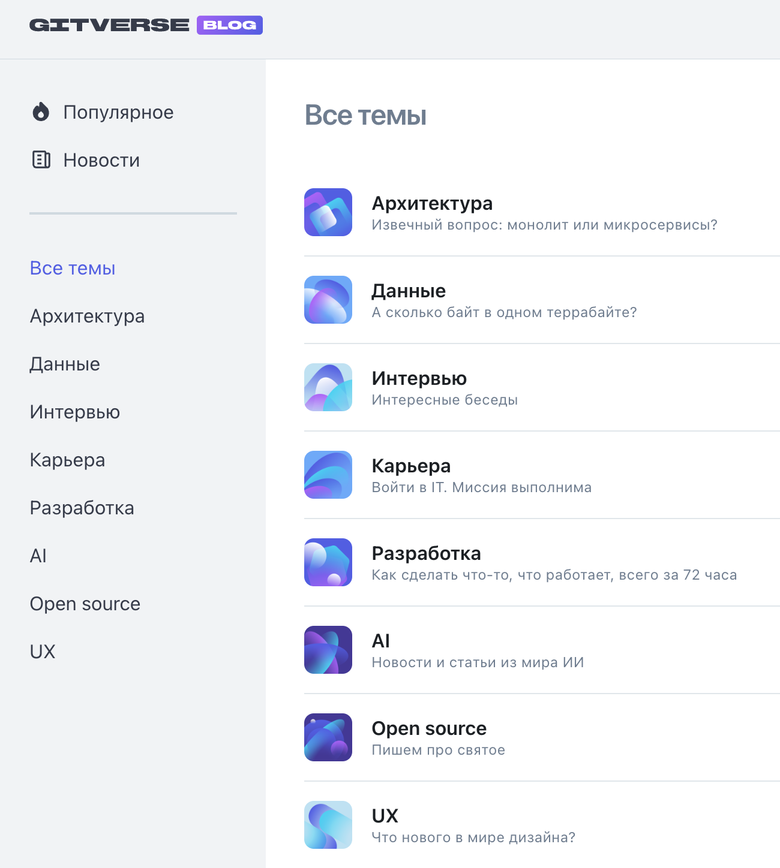This screenshot has width=780, height=868.
Task: Go to Популярное in the sidebar
Action: (118, 112)
